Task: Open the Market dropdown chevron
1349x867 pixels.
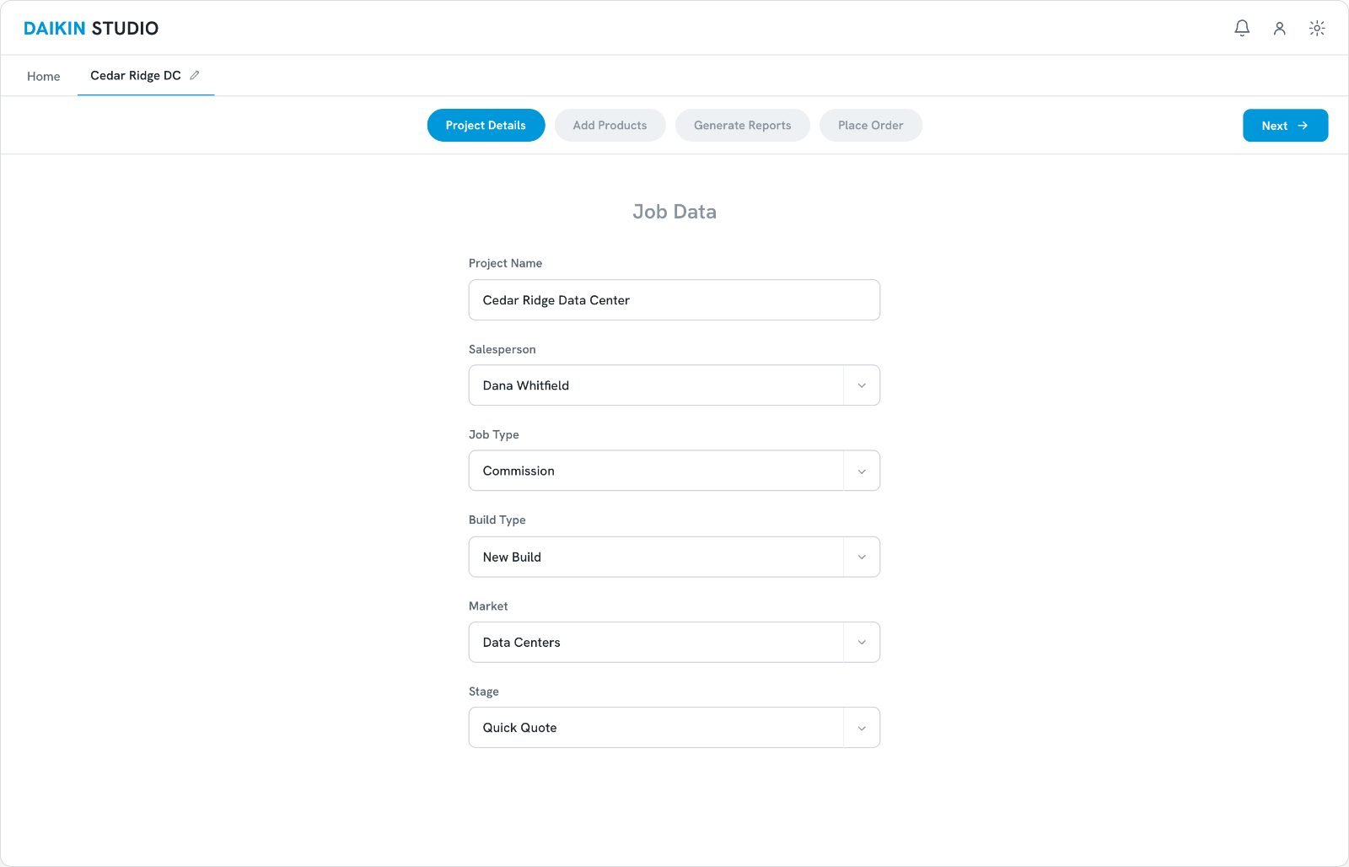Action: [862, 642]
